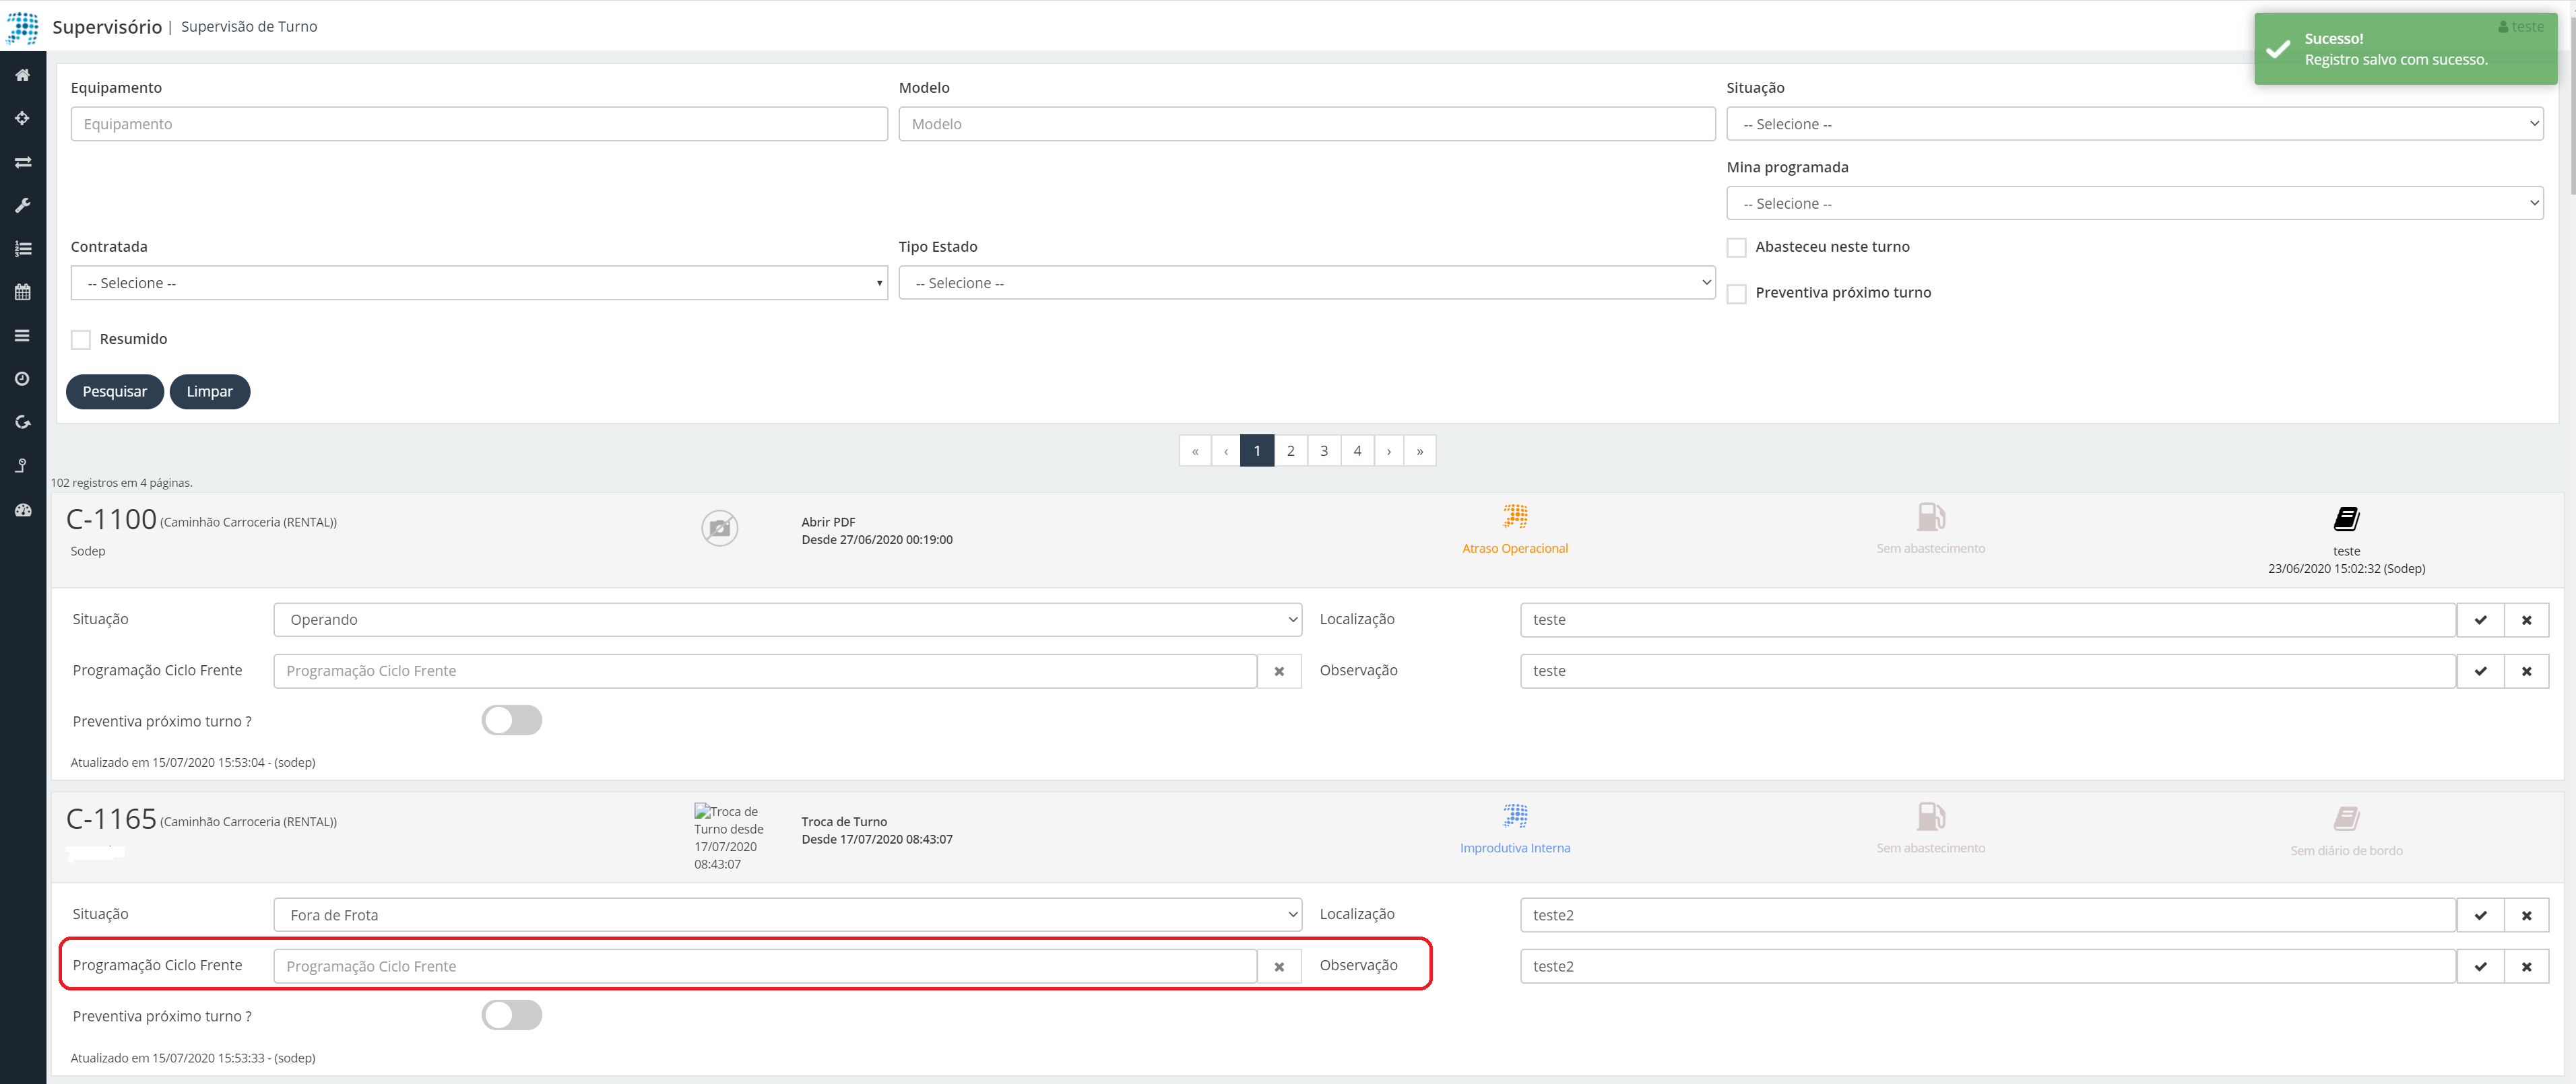2576x1084 pixels.
Task: Open the Situação filter dropdown
Action: [x=2134, y=124]
